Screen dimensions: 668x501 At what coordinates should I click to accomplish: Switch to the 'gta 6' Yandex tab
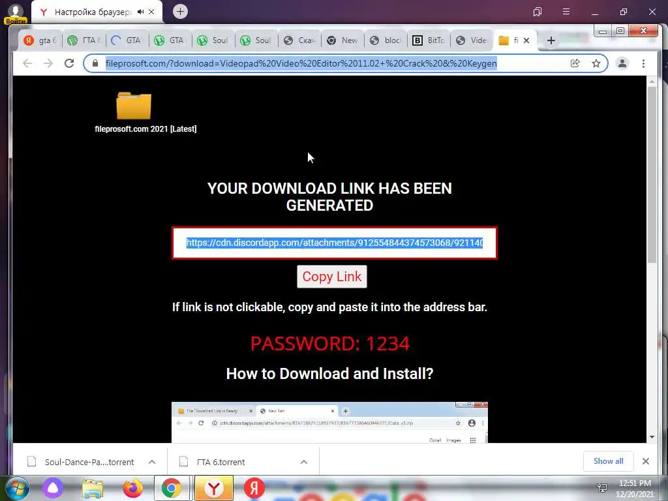click(x=40, y=40)
